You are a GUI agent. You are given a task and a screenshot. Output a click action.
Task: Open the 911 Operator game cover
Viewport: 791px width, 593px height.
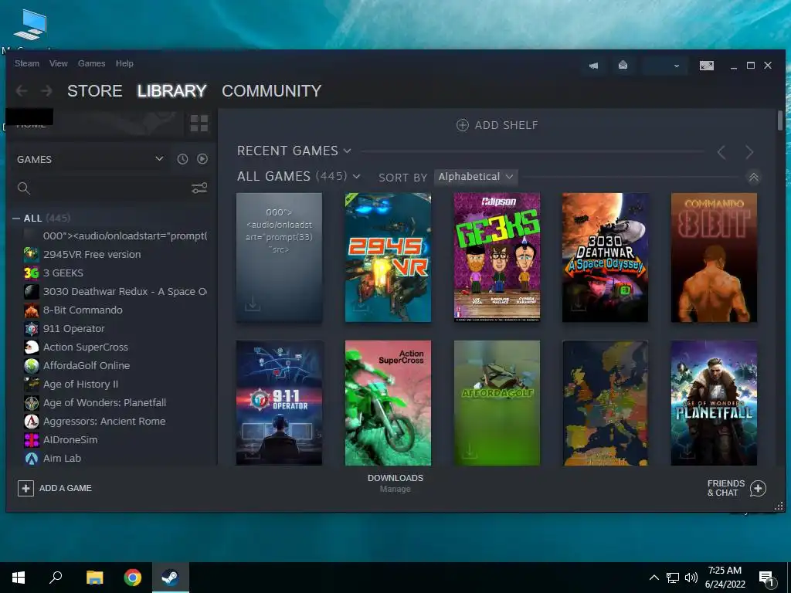(279, 403)
